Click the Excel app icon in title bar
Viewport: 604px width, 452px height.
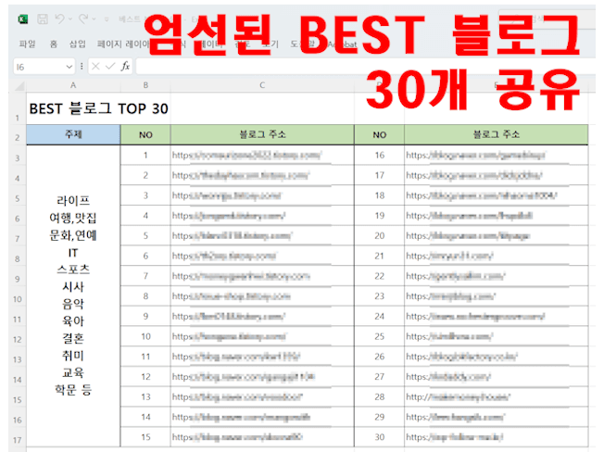tap(21, 19)
